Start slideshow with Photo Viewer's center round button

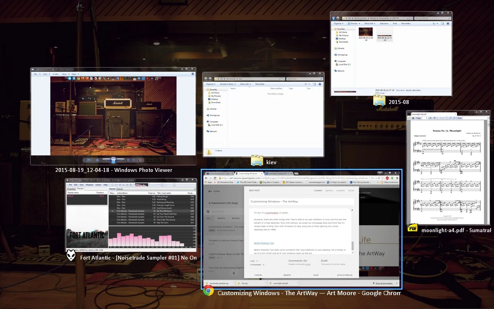click(x=113, y=160)
